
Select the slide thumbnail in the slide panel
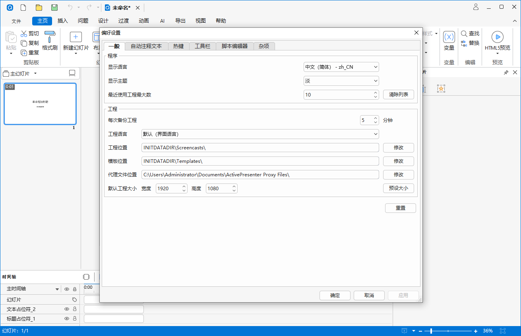pyautogui.click(x=40, y=104)
